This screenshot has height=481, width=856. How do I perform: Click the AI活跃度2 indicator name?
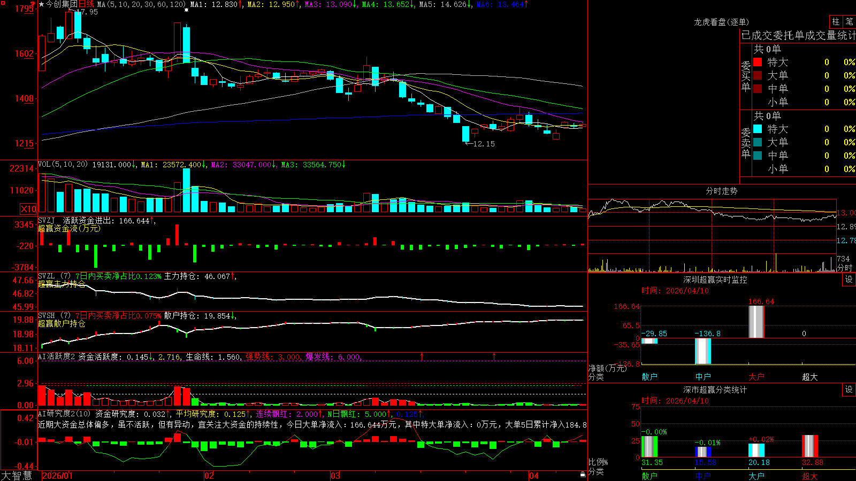tap(56, 356)
